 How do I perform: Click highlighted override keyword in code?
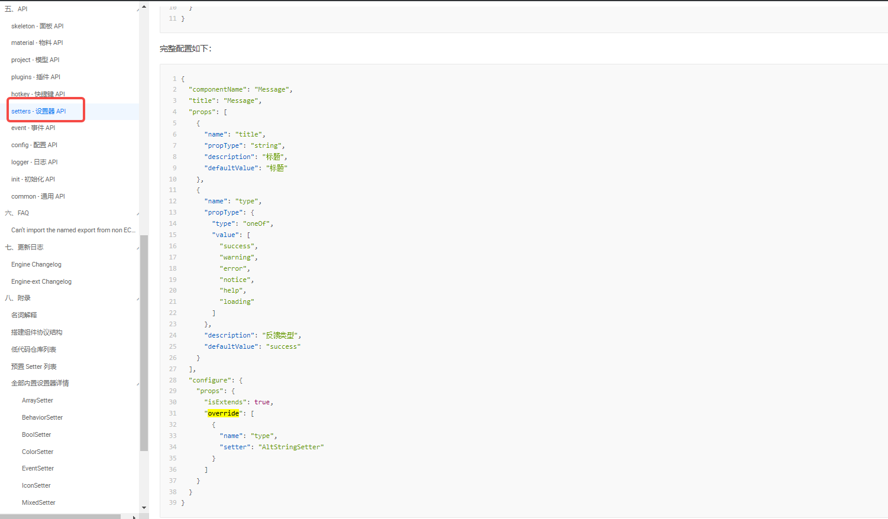tap(224, 413)
